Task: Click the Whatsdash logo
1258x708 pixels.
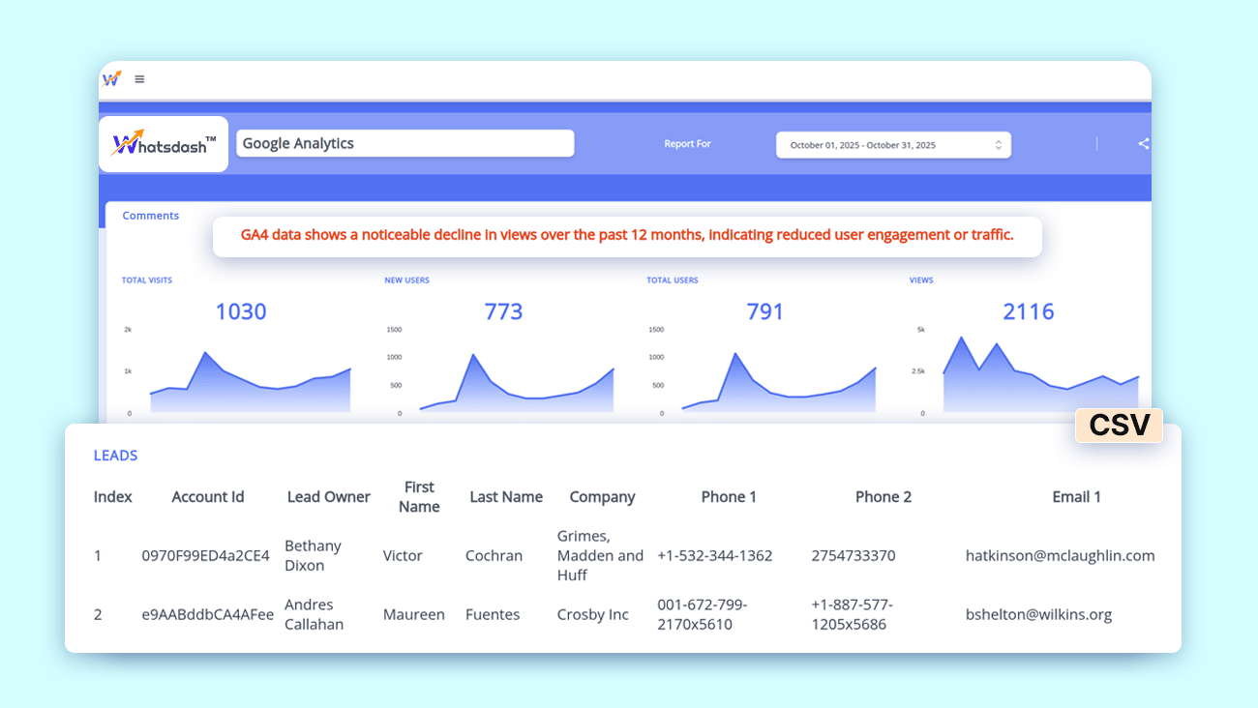Action: tap(163, 143)
